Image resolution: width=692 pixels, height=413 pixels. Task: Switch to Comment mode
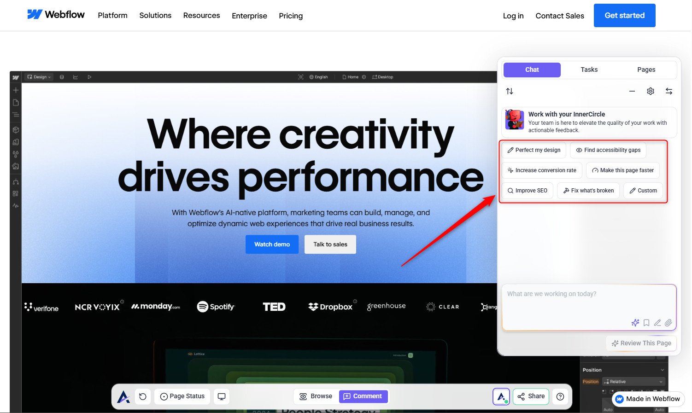pos(363,396)
